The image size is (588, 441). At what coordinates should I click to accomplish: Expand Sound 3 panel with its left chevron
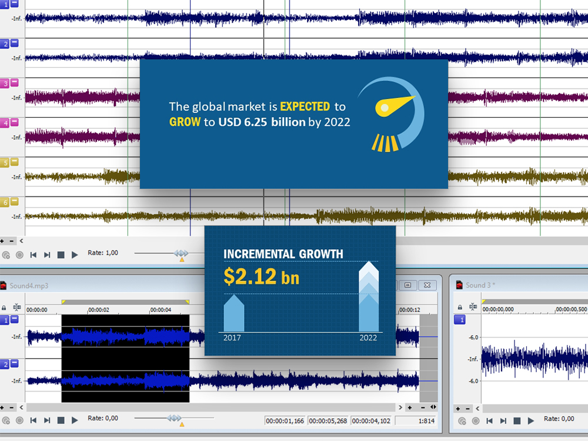pyautogui.click(x=477, y=408)
